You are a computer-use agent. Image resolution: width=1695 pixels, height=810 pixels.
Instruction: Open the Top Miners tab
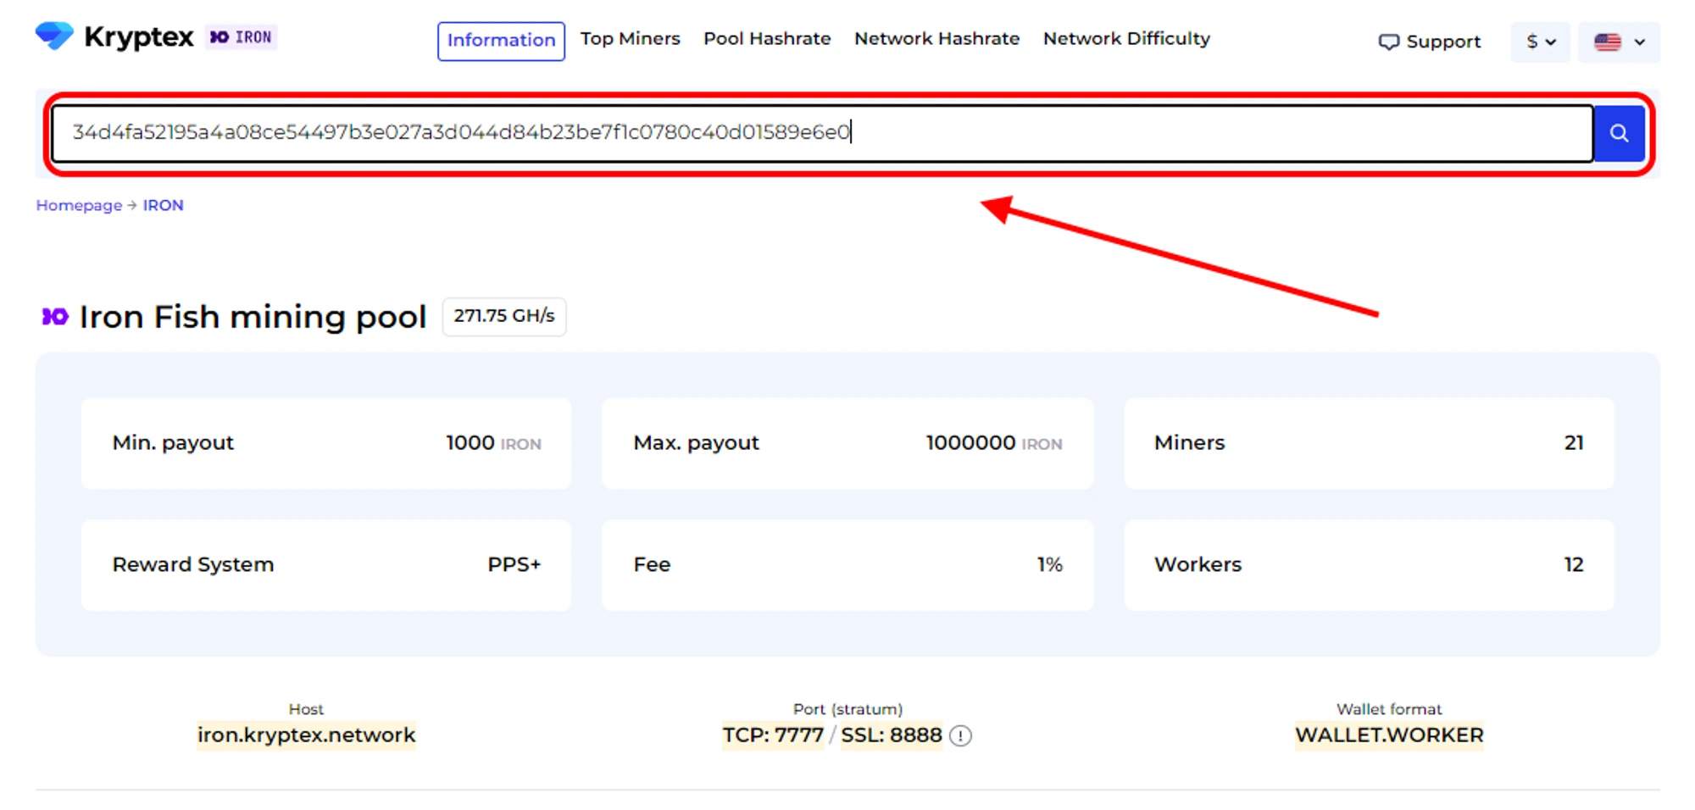click(x=630, y=39)
